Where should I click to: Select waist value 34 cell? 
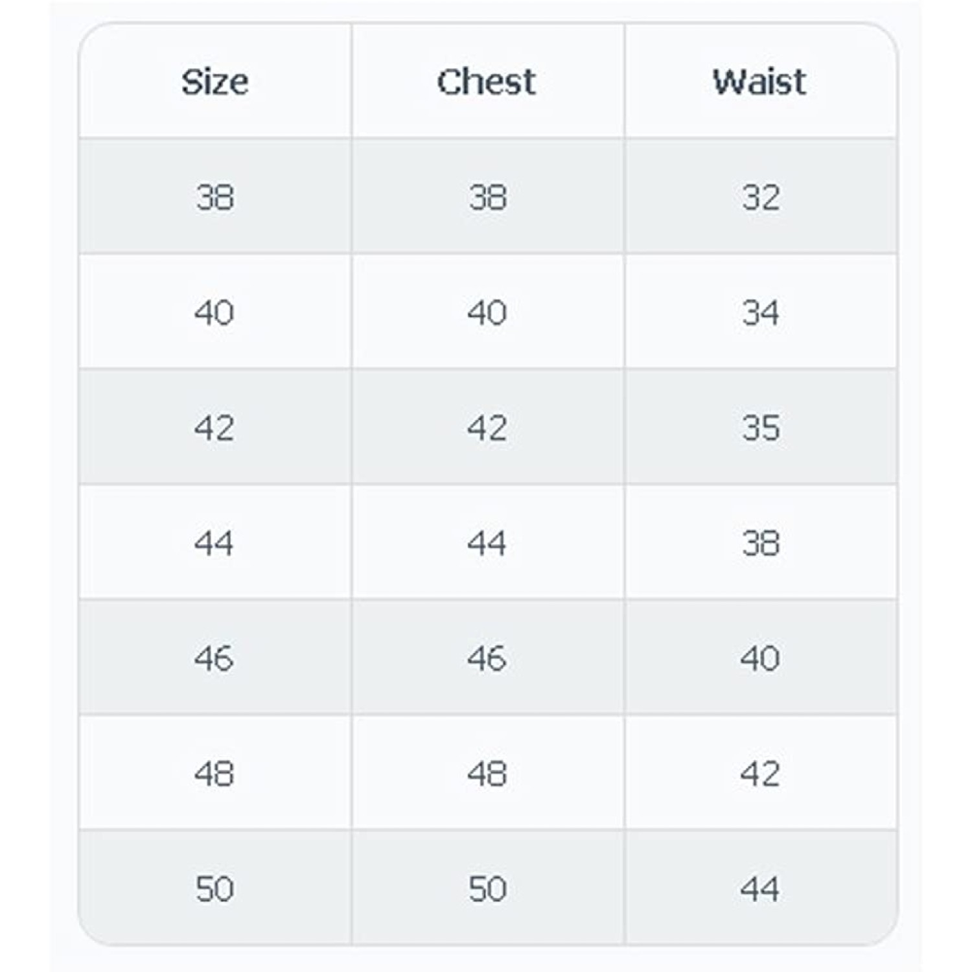tap(760, 312)
